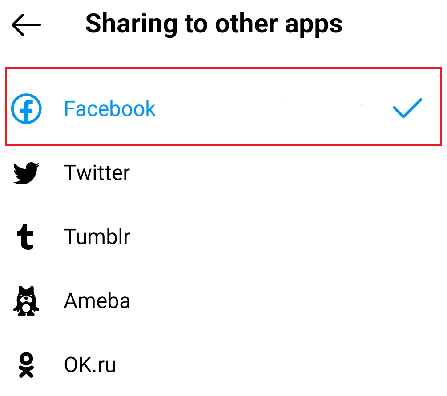Viewport: 447px width, 396px height.
Task: Select the Twitter text label
Action: click(97, 172)
